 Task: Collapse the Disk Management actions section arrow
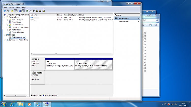(139, 18)
